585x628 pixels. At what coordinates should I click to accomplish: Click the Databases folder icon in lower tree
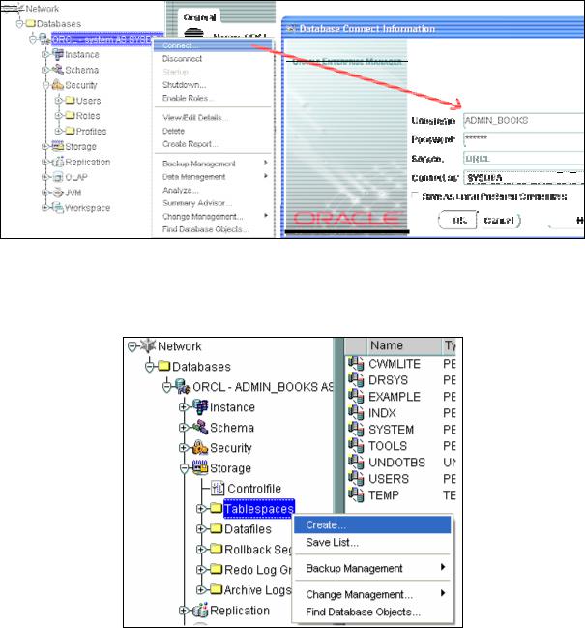point(164,366)
